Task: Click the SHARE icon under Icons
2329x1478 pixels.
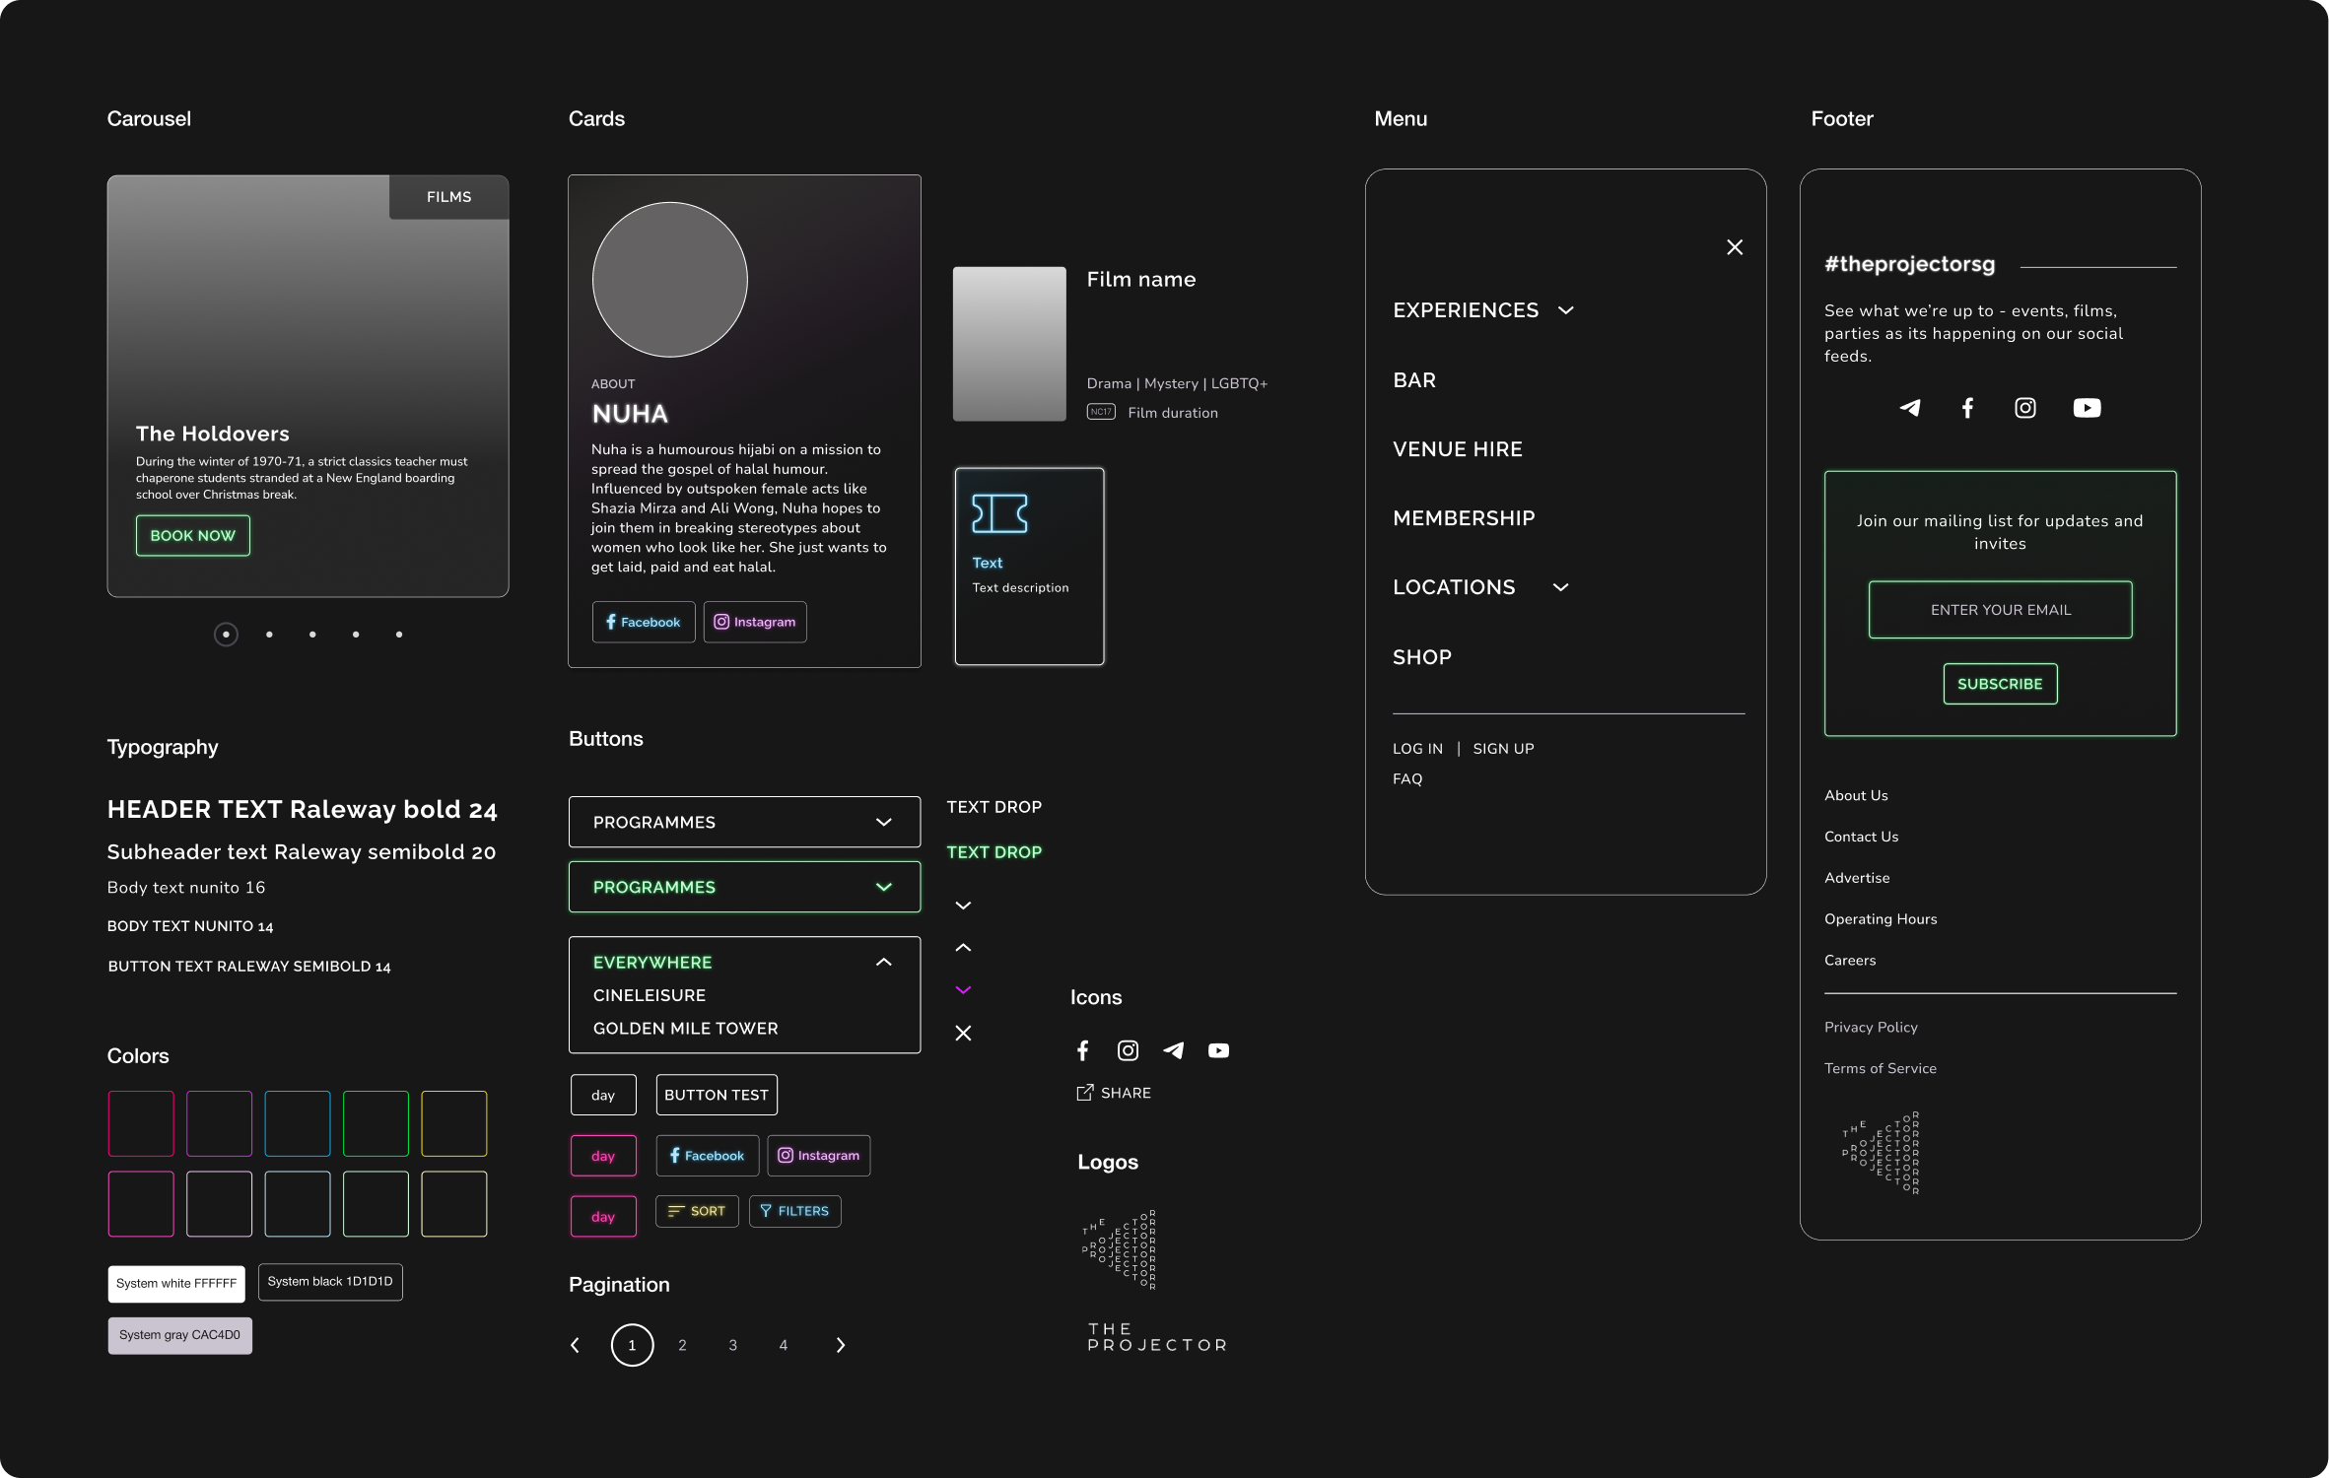Action: click(1085, 1093)
